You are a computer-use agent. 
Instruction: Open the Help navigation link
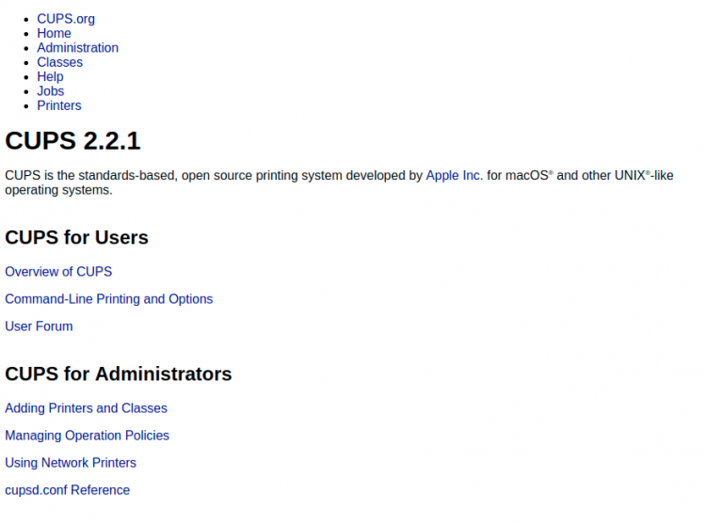[50, 77]
